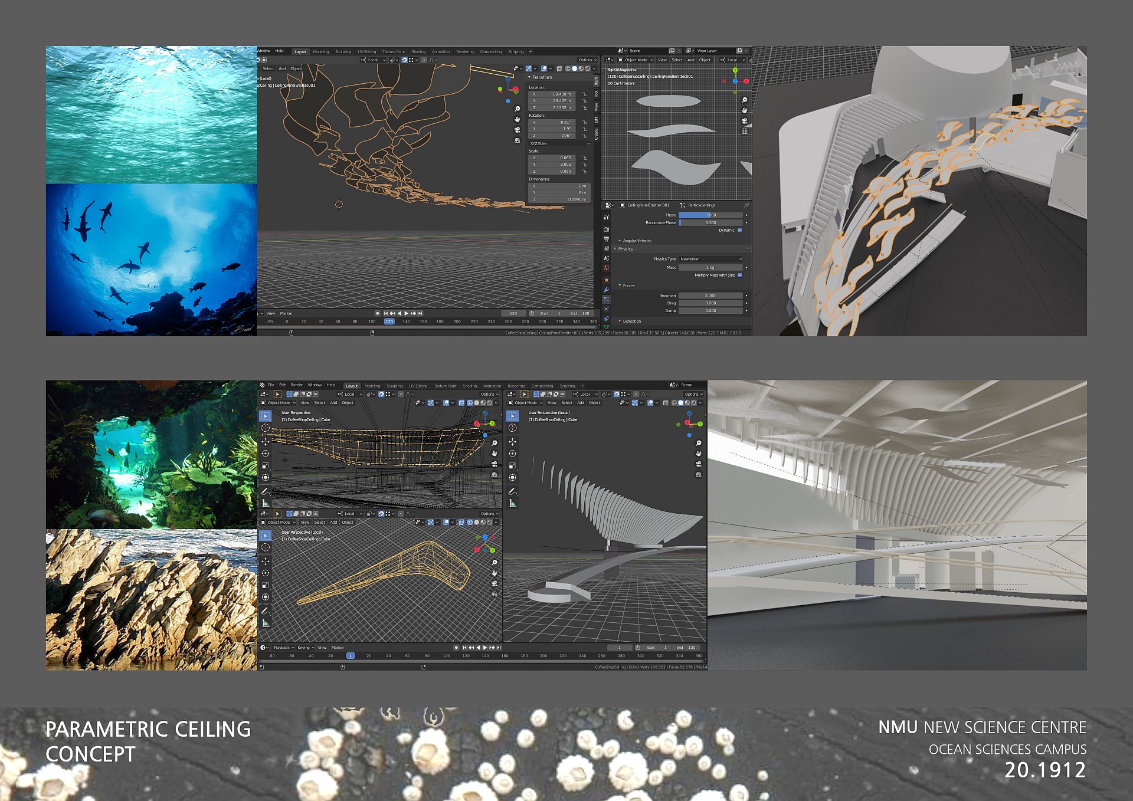Open the Options dropdown in the upper viewport
Image resolution: width=1133 pixels, height=801 pixels.
(587, 60)
